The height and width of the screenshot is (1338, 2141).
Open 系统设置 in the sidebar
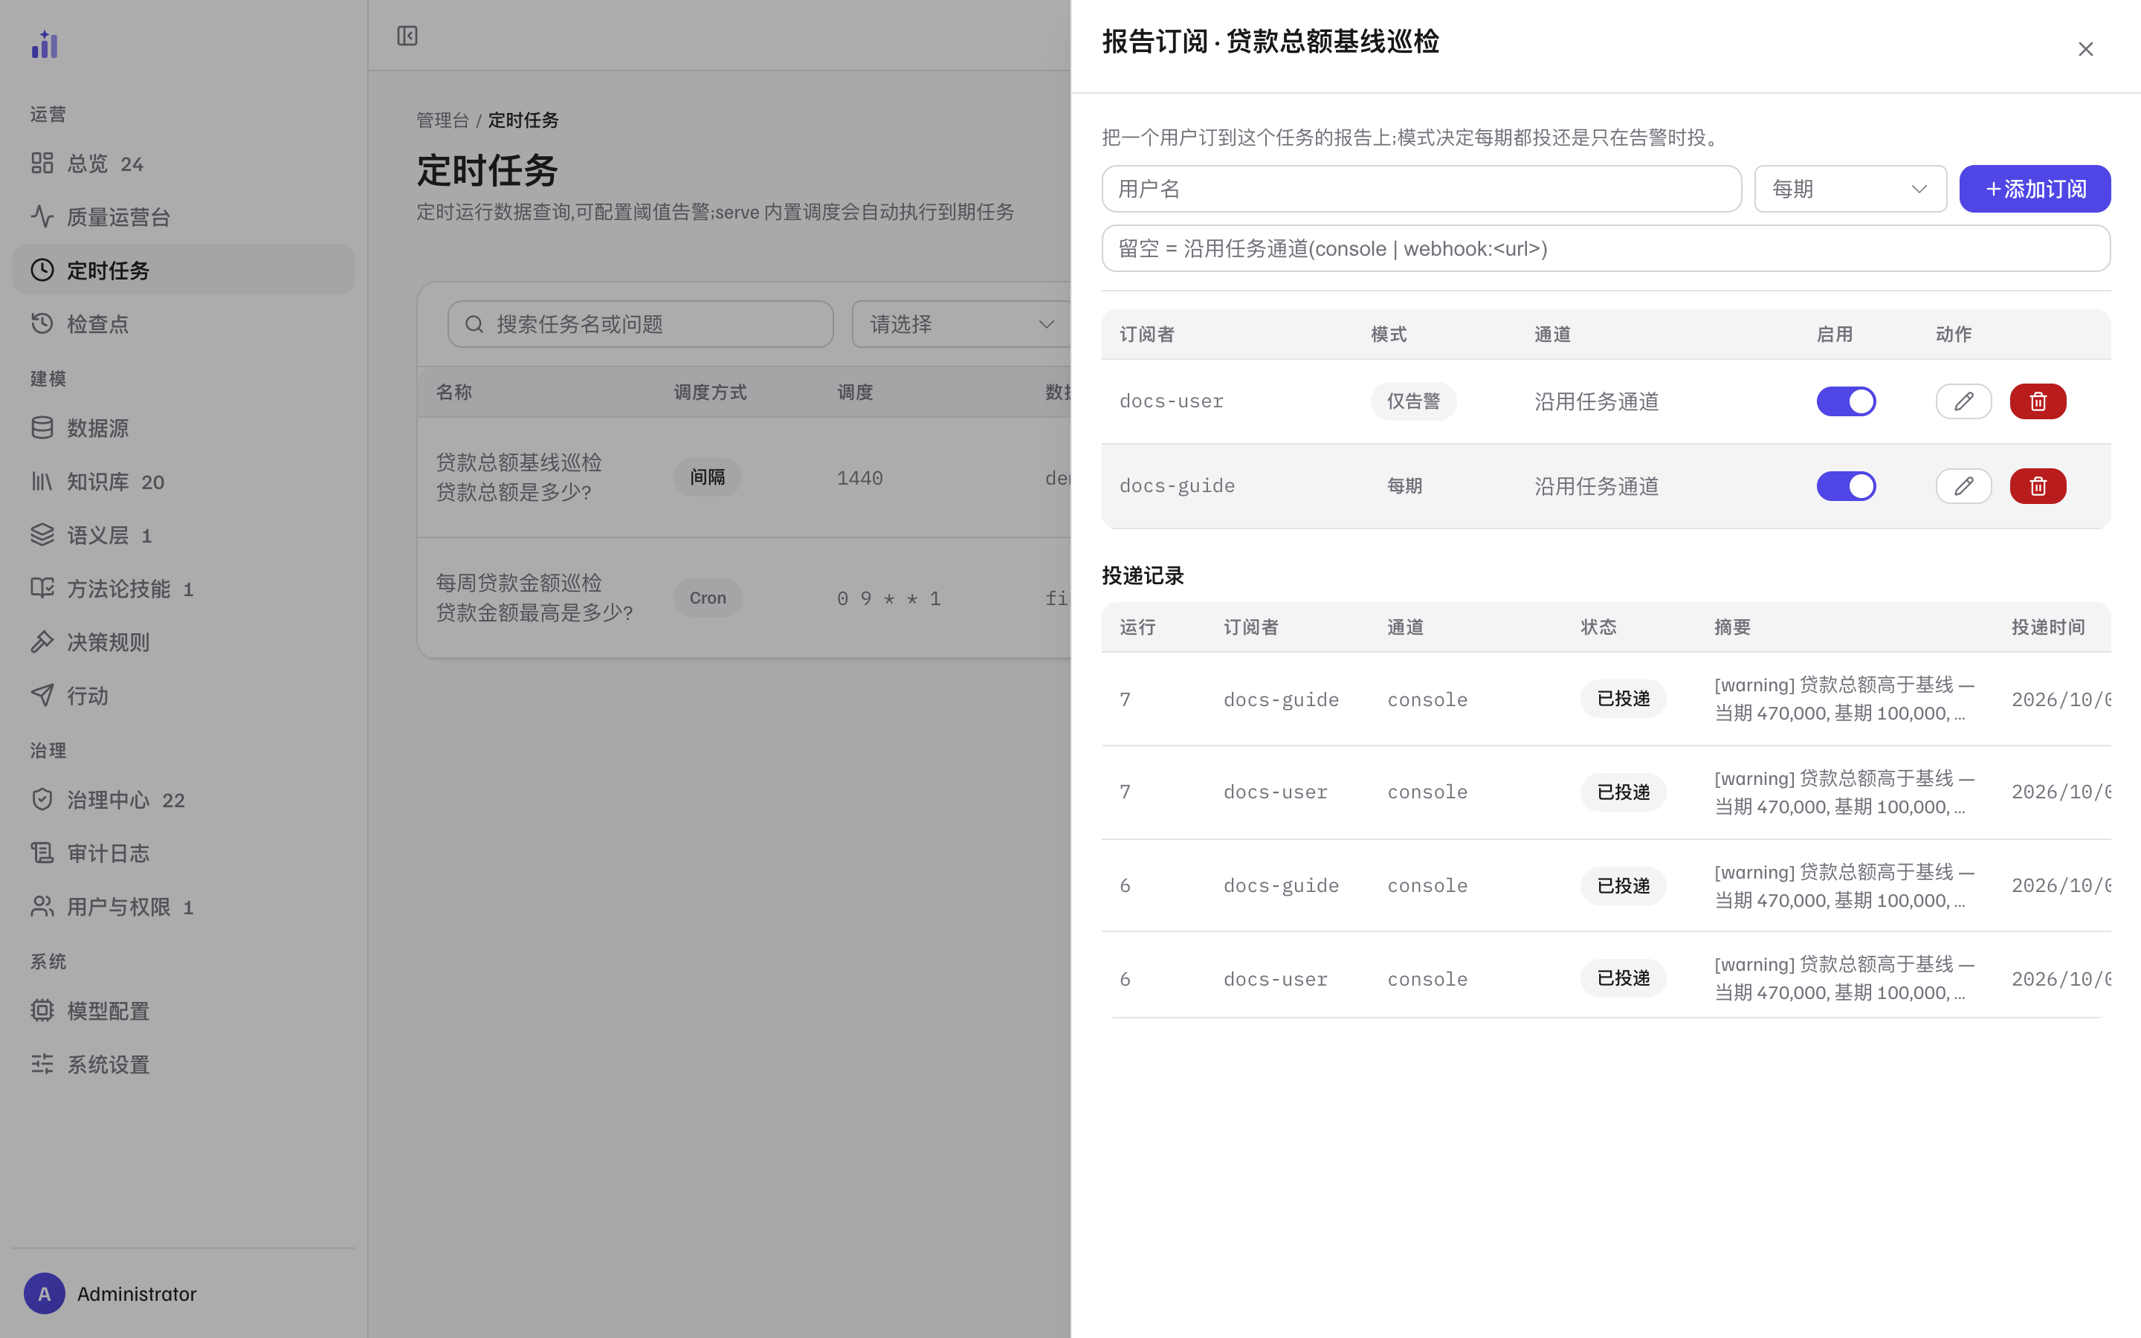coord(183,1064)
